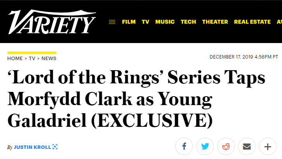This screenshot has height=159, width=282.
Task: Click the Lord of the Rings article headline
Action: [136, 99]
